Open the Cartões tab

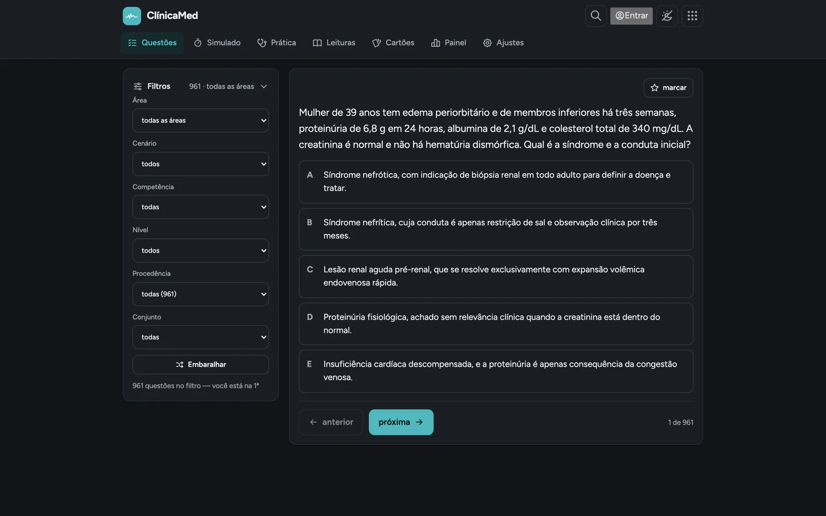[x=393, y=43]
